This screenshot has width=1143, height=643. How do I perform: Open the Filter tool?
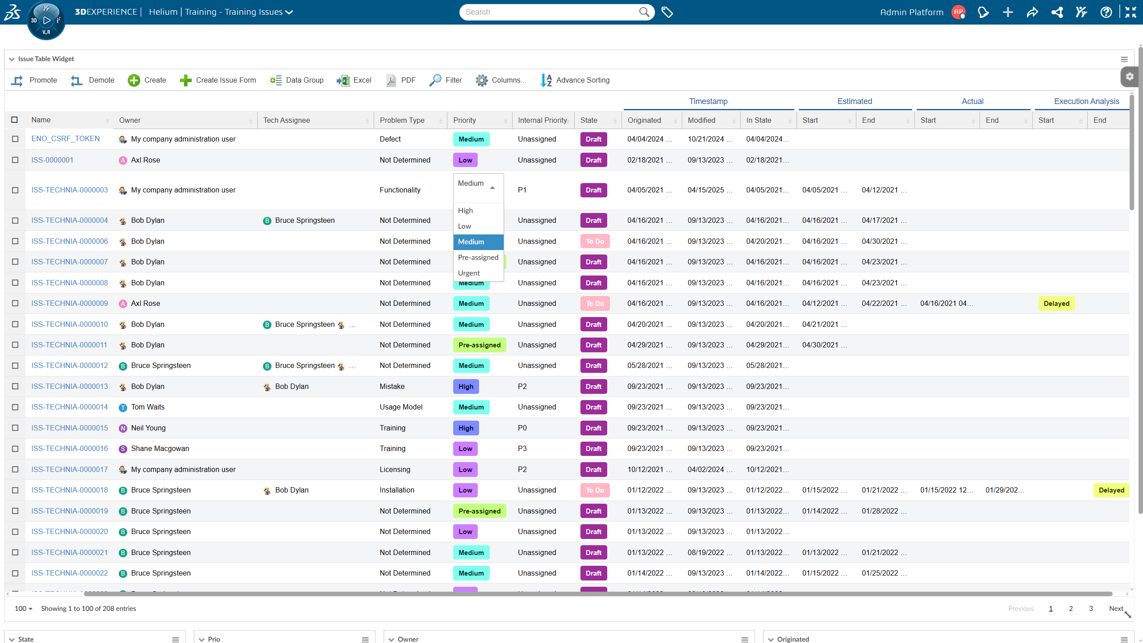coord(434,80)
